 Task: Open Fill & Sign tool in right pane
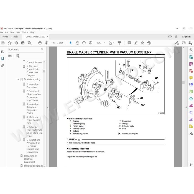[191, 119]
